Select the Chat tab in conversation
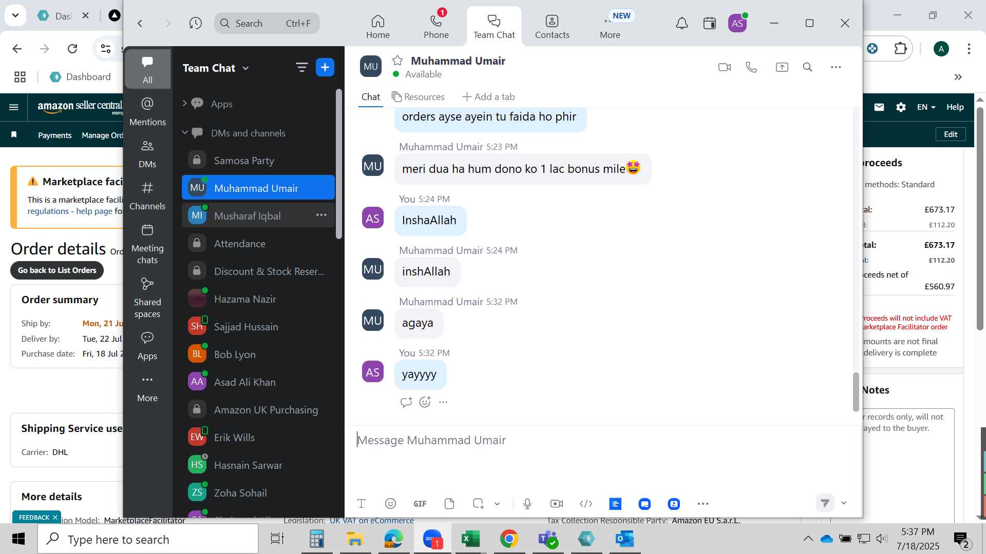The image size is (986, 554). point(371,97)
